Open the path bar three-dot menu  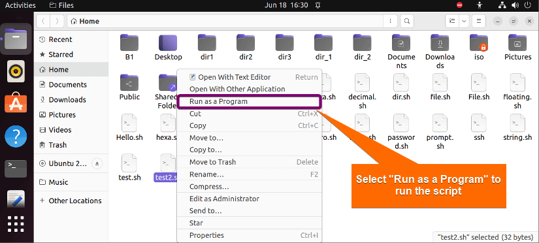[x=390, y=21]
